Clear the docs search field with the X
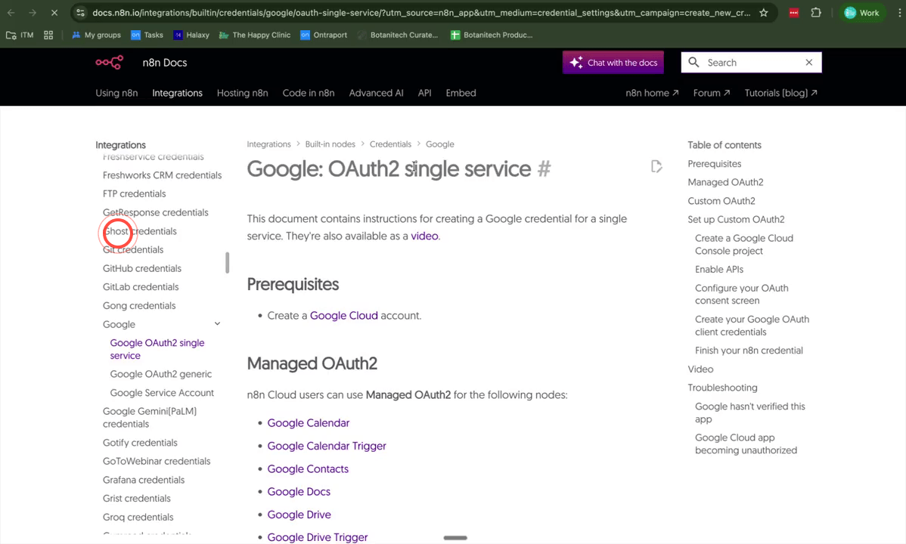Viewport: 906px width, 544px height. click(808, 62)
